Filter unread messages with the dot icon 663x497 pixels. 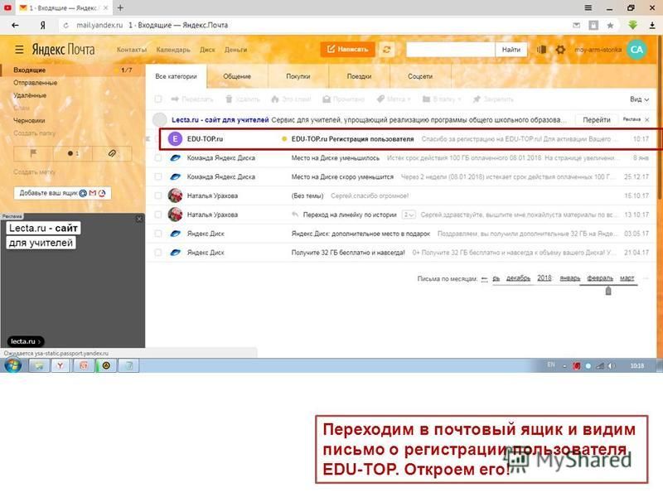73,153
